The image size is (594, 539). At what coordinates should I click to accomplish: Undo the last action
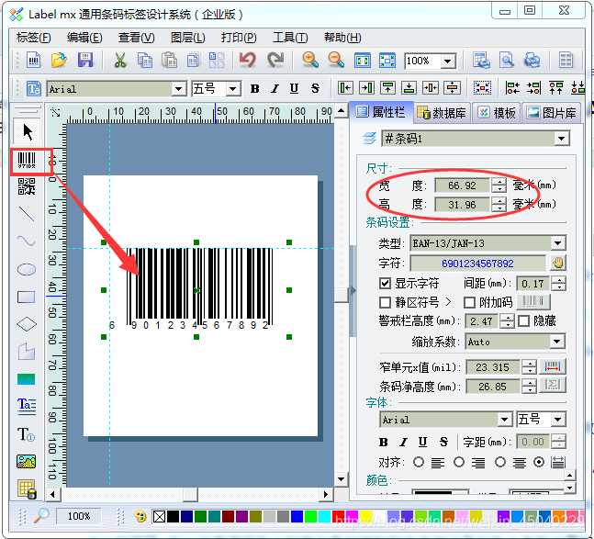click(x=248, y=61)
